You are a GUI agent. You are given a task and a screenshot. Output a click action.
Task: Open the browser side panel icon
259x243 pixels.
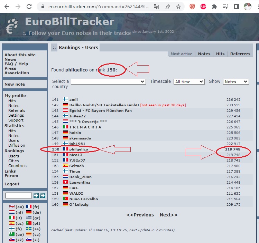click(x=237, y=7)
